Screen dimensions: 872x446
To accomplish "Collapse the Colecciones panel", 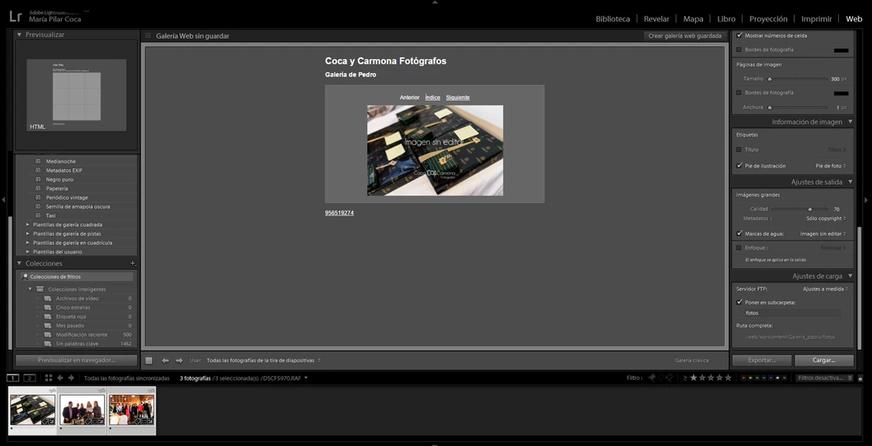I will (19, 264).
